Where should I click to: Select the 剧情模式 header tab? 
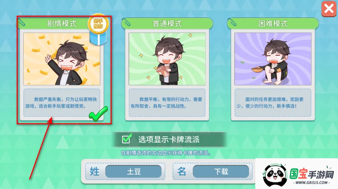coord(62,24)
